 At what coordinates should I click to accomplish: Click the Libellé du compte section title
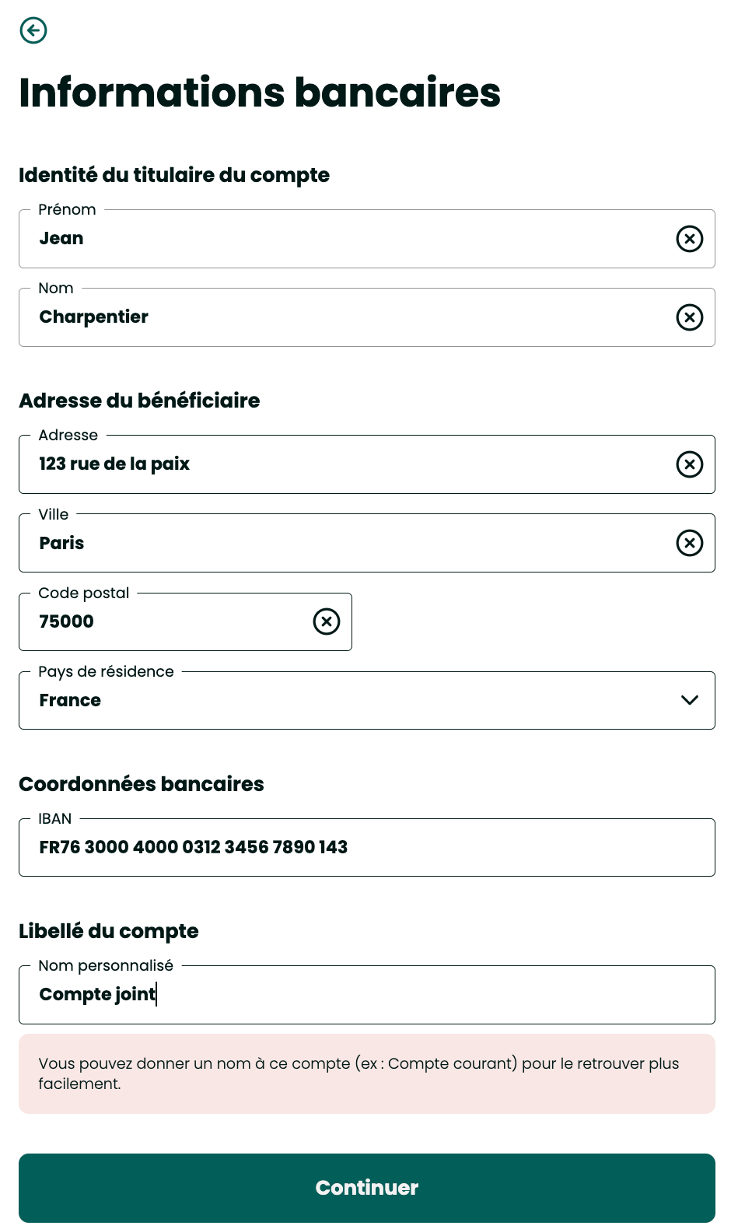pyautogui.click(x=109, y=931)
